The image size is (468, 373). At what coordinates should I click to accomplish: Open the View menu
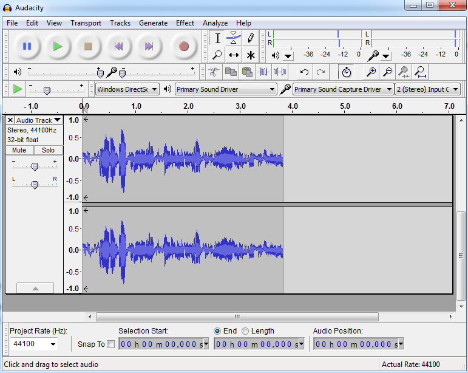point(54,23)
